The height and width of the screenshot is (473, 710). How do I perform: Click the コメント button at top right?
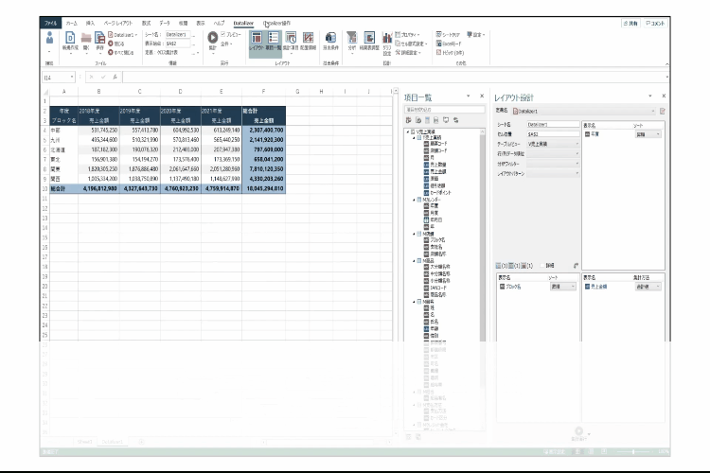pyautogui.click(x=656, y=22)
